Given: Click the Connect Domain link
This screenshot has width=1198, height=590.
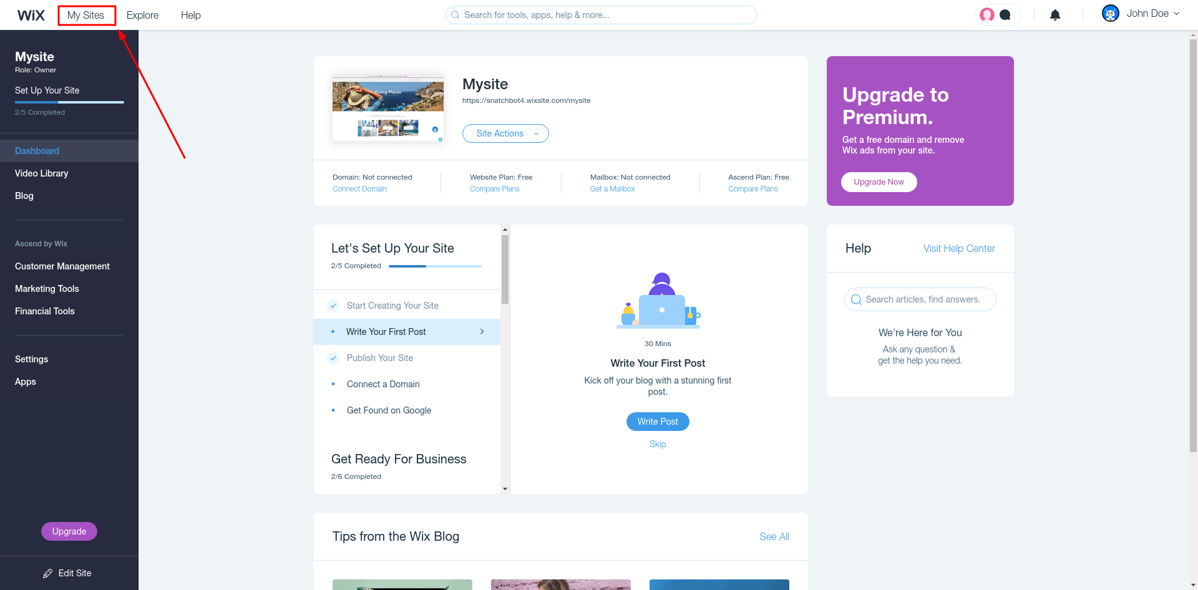Looking at the screenshot, I should (x=359, y=189).
